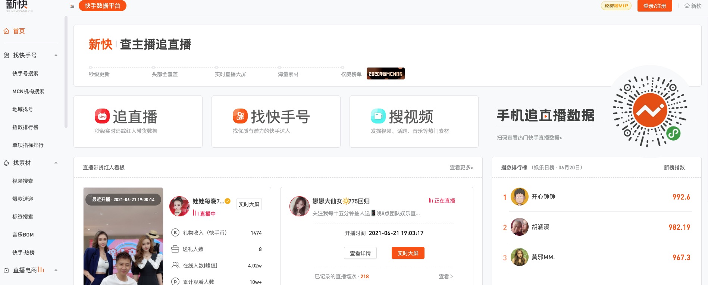Click the 送礼人数 gift icon
Screen dimensions: 708x285
(175, 249)
